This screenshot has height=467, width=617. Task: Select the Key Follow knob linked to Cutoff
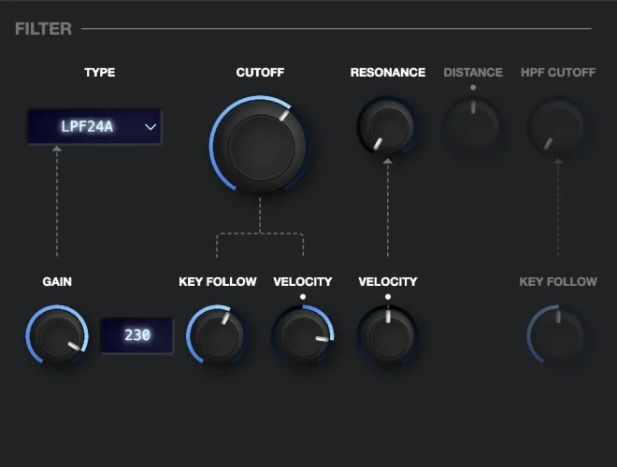coord(217,334)
